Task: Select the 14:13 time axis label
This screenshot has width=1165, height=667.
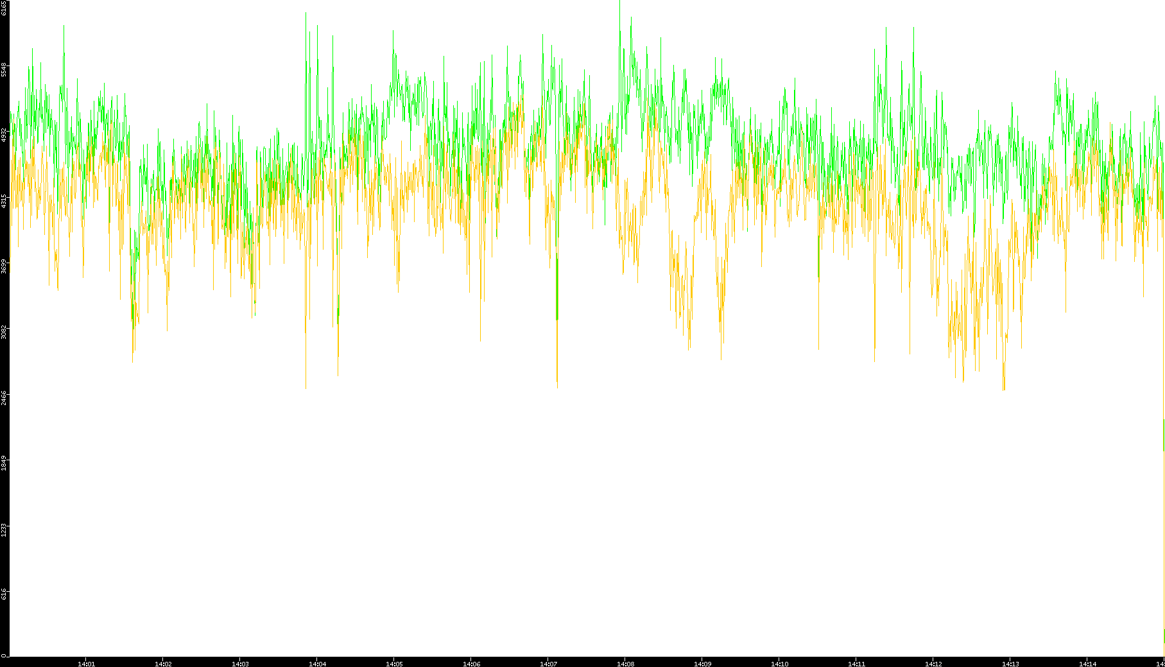Action: [1010, 664]
